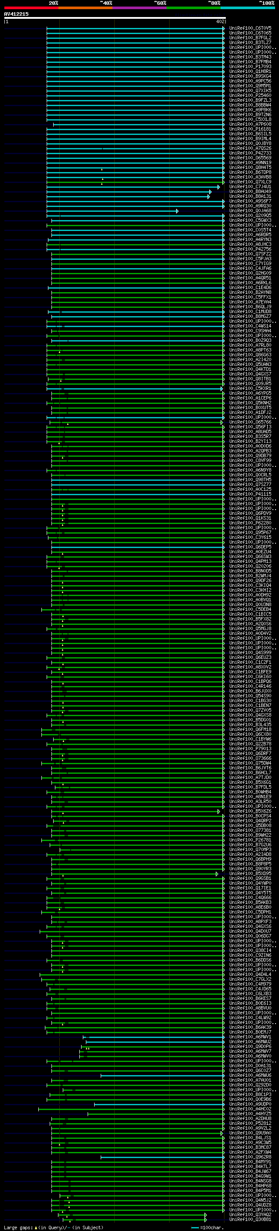The height and width of the screenshot is (1231, 279).
Task: Select hit label UniRef100_Q7XLC9
Action: click(250, 182)
